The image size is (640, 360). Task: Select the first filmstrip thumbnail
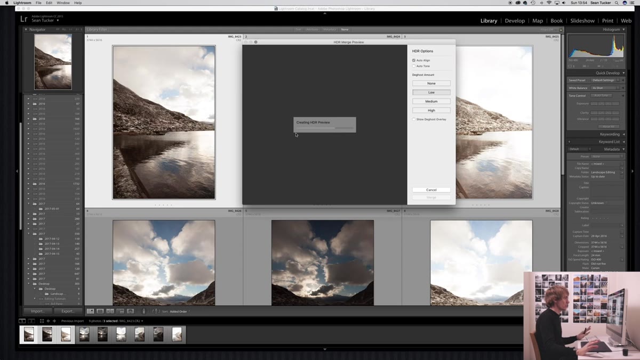[x=29, y=334]
